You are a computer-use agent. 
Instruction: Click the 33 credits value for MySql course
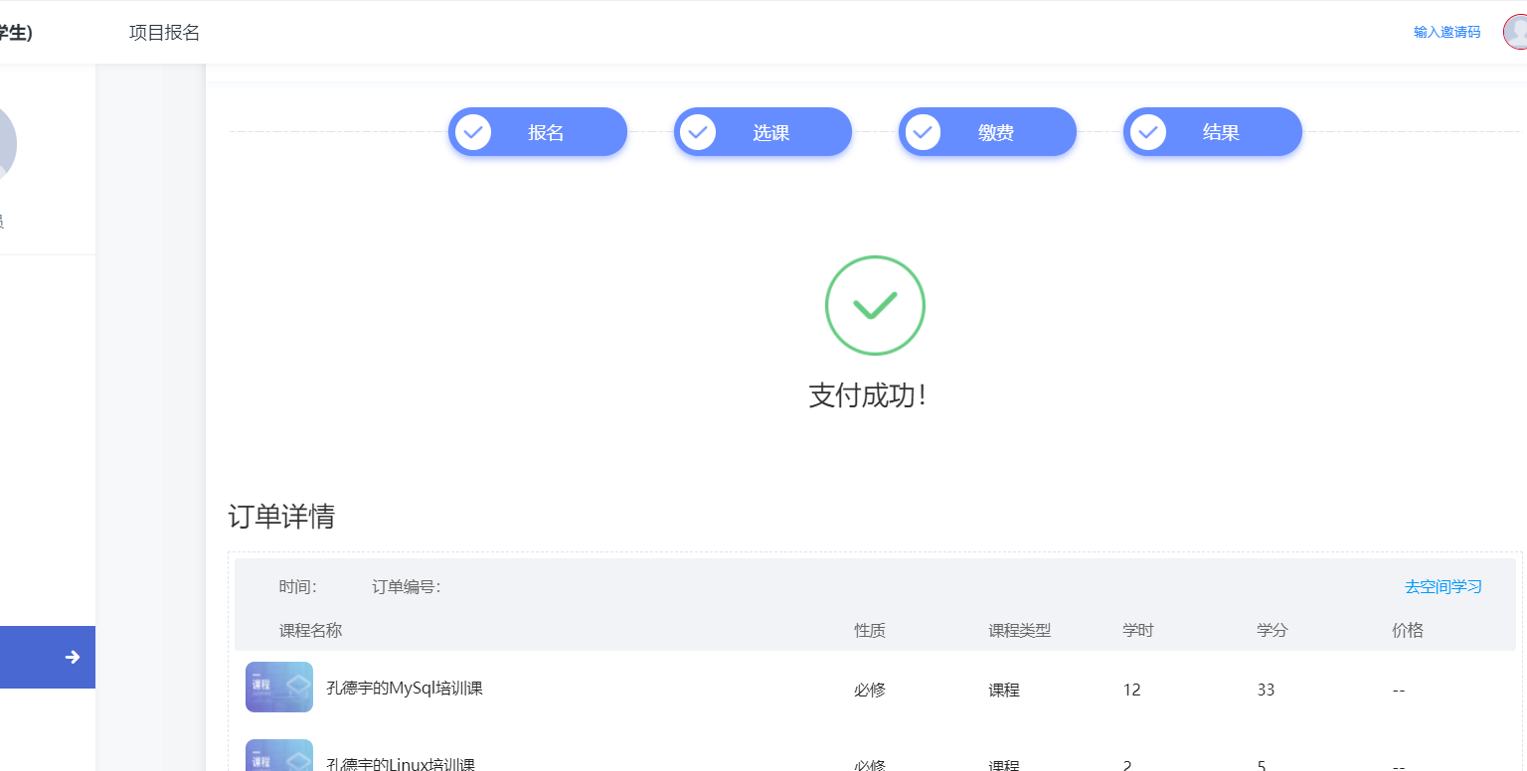click(x=1266, y=690)
